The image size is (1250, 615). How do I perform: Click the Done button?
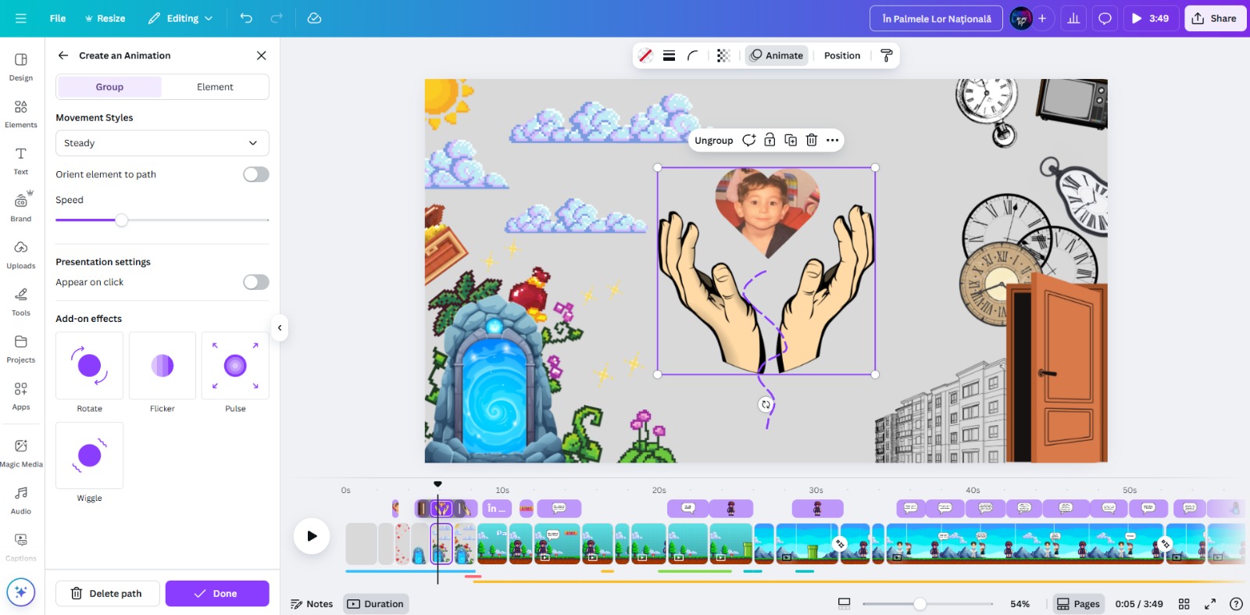coord(217,593)
